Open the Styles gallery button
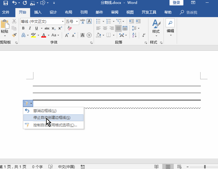The width and height of the screenshot is (218, 169). pyautogui.click(x=156, y=28)
